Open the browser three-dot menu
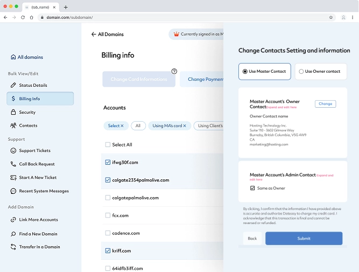Image resolution: width=359 pixels, height=272 pixels. (353, 17)
